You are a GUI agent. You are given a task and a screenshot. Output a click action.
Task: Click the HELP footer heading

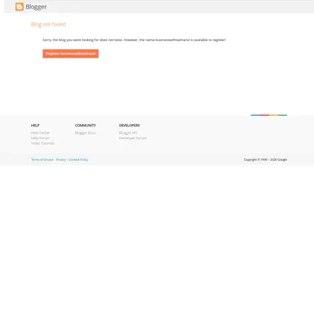[35, 125]
